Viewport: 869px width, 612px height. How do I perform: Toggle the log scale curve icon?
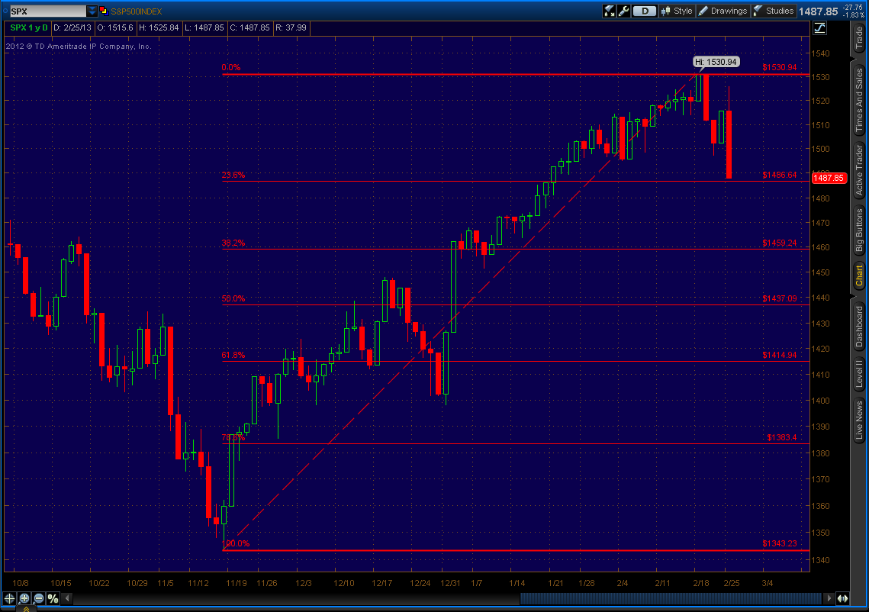click(819, 27)
